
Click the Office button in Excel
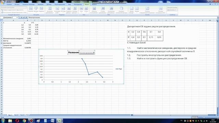2,2
